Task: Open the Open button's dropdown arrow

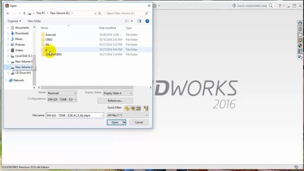Action: click(x=124, y=123)
